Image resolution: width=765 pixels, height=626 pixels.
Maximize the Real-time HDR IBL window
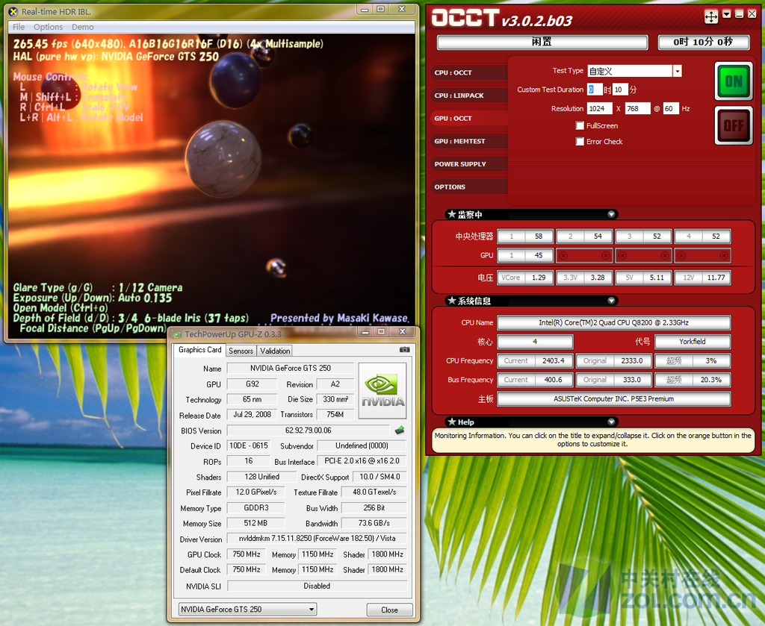click(381, 9)
